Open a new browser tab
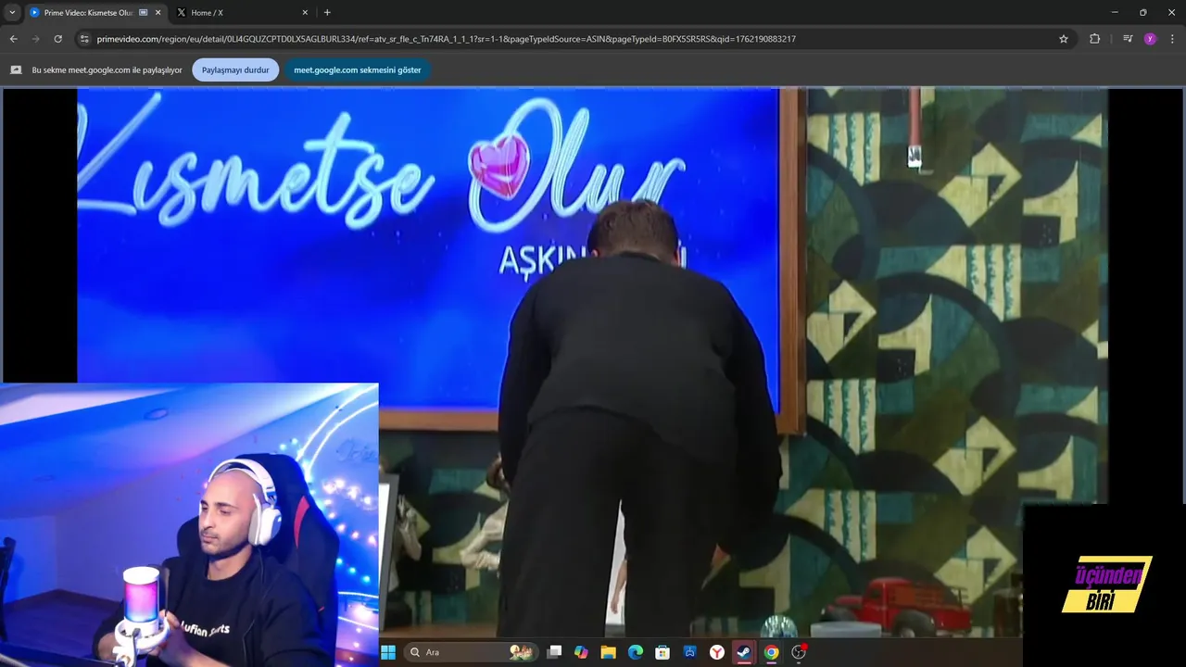Screen dimensions: 1186x667 coord(327,13)
